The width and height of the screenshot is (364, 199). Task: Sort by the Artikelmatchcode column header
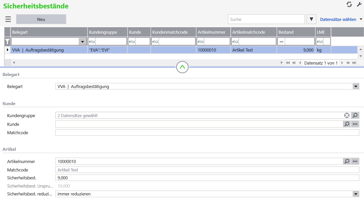point(254,32)
